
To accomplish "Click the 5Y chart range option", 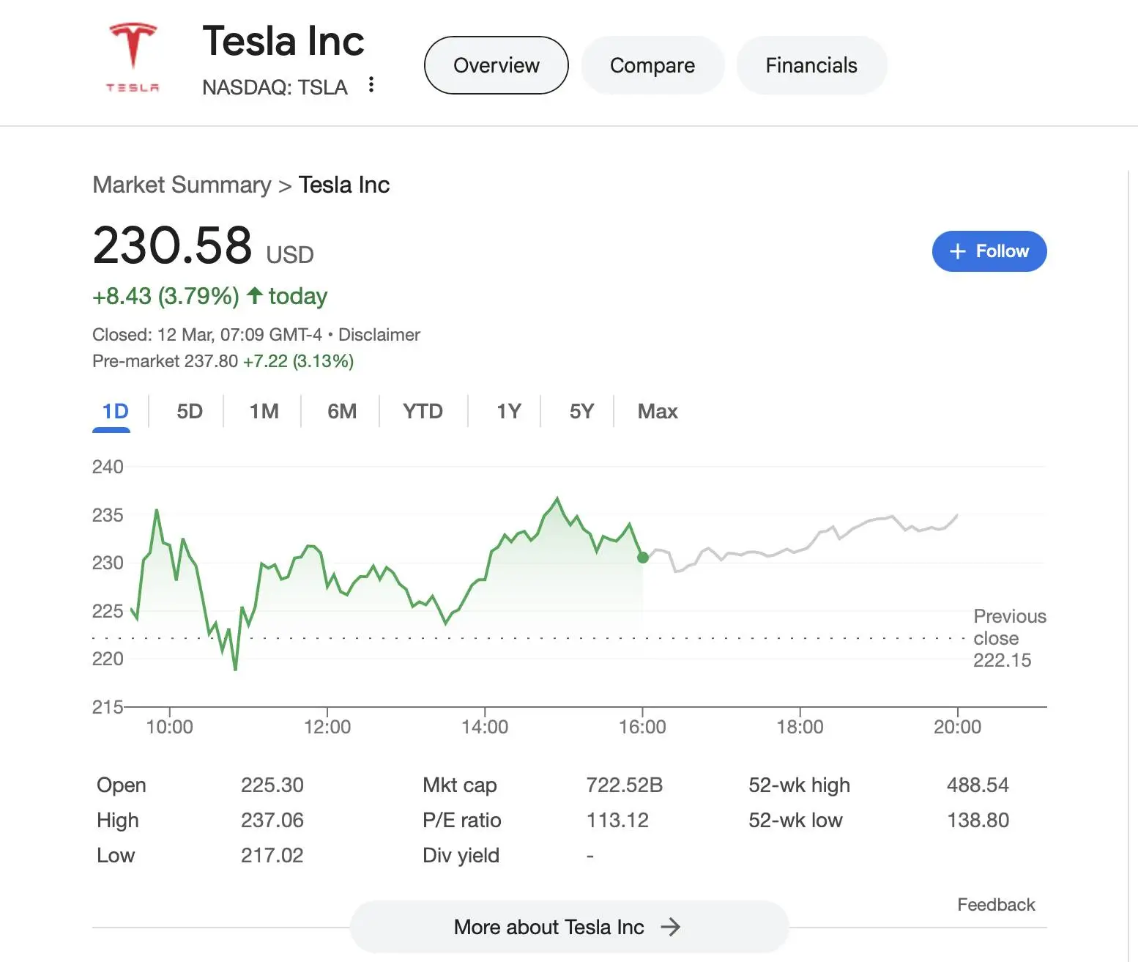I will click(581, 411).
